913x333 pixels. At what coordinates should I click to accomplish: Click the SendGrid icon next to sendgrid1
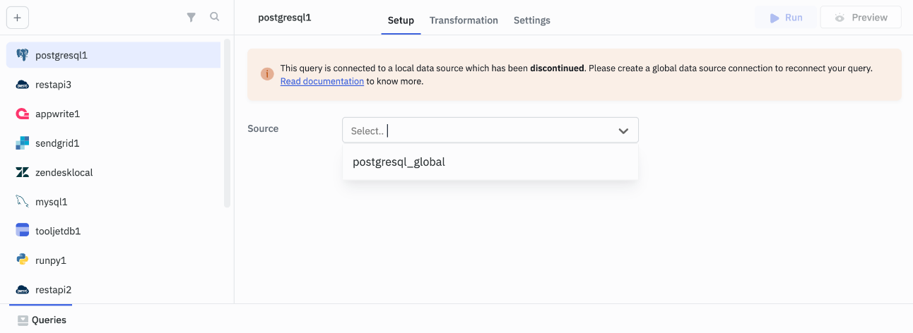pyautogui.click(x=22, y=143)
